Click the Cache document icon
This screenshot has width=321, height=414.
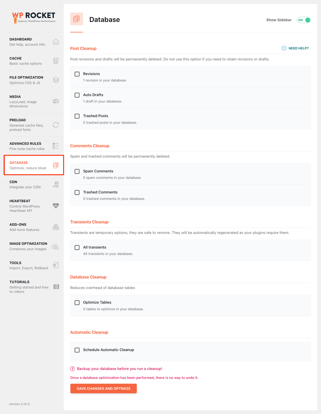(56, 61)
